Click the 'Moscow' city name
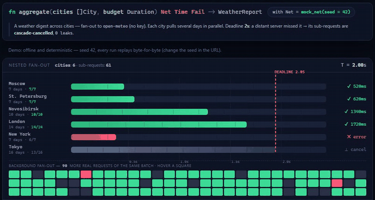 coord(17,84)
